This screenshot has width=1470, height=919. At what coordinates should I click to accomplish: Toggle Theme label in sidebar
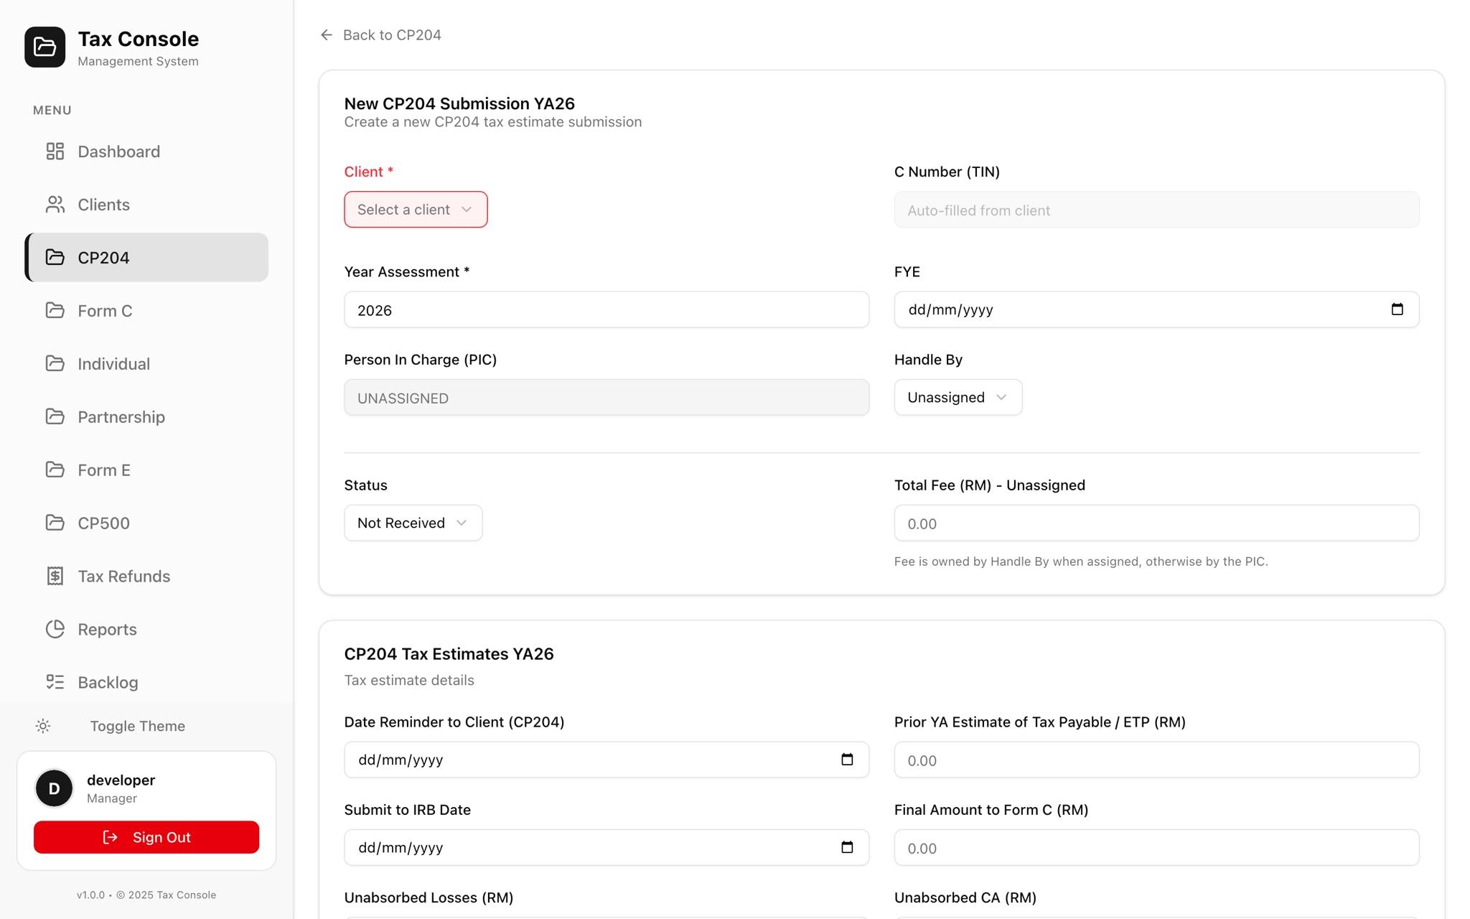pyautogui.click(x=137, y=726)
